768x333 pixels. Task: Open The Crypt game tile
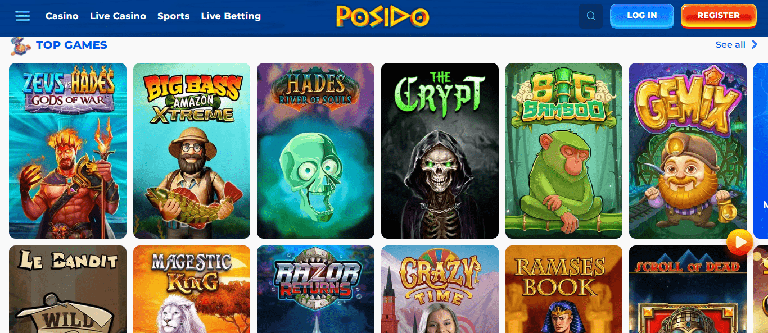click(440, 150)
